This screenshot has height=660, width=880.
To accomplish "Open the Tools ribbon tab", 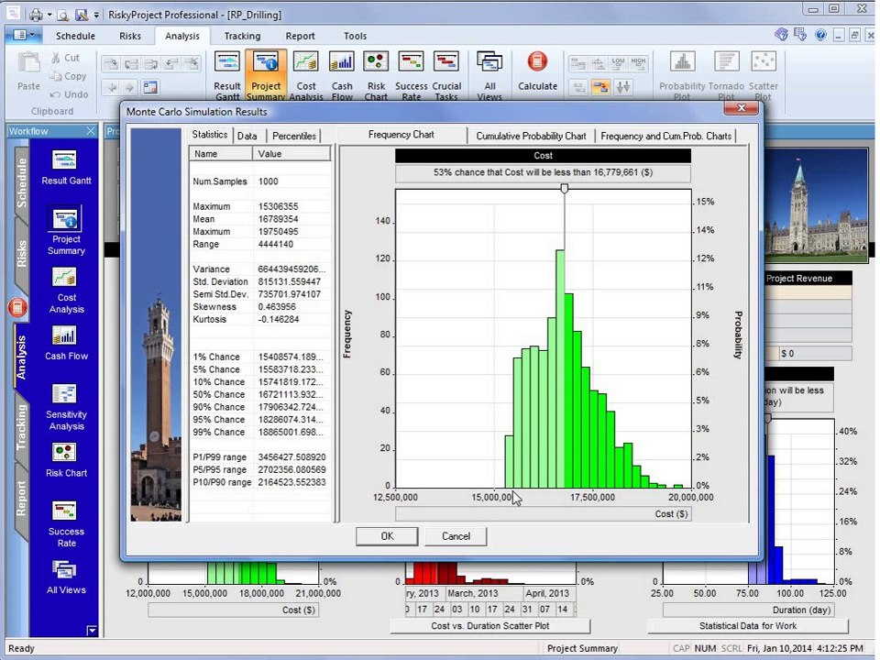I will [x=356, y=36].
